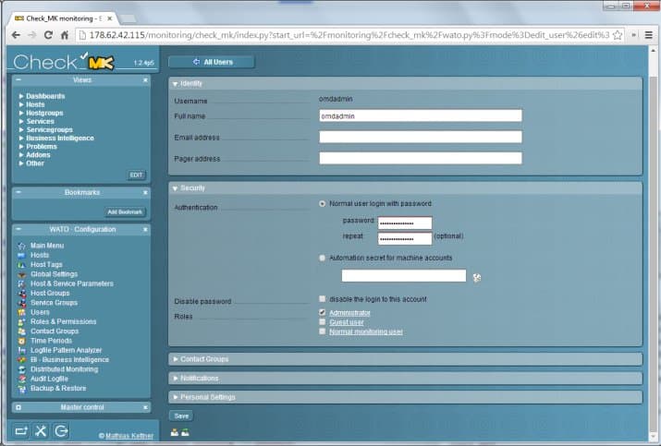The image size is (661, 446).
Task: Open WATO Main Menu icon
Action: [22, 246]
